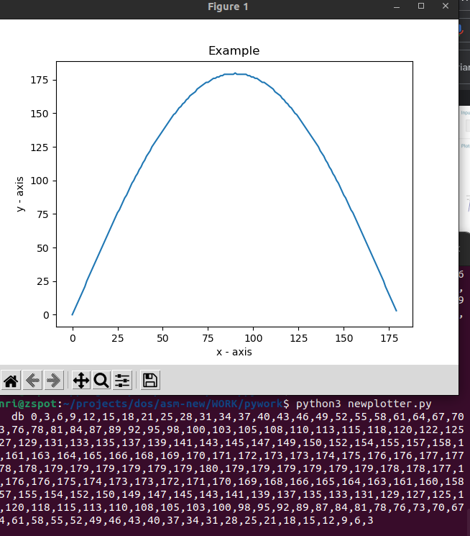The height and width of the screenshot is (536, 470).
Task: Click the x-axis tick label 150
Action: tap(344, 338)
